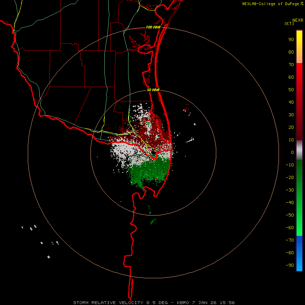Click the -90 value on the velocity scale

tap(290, 265)
